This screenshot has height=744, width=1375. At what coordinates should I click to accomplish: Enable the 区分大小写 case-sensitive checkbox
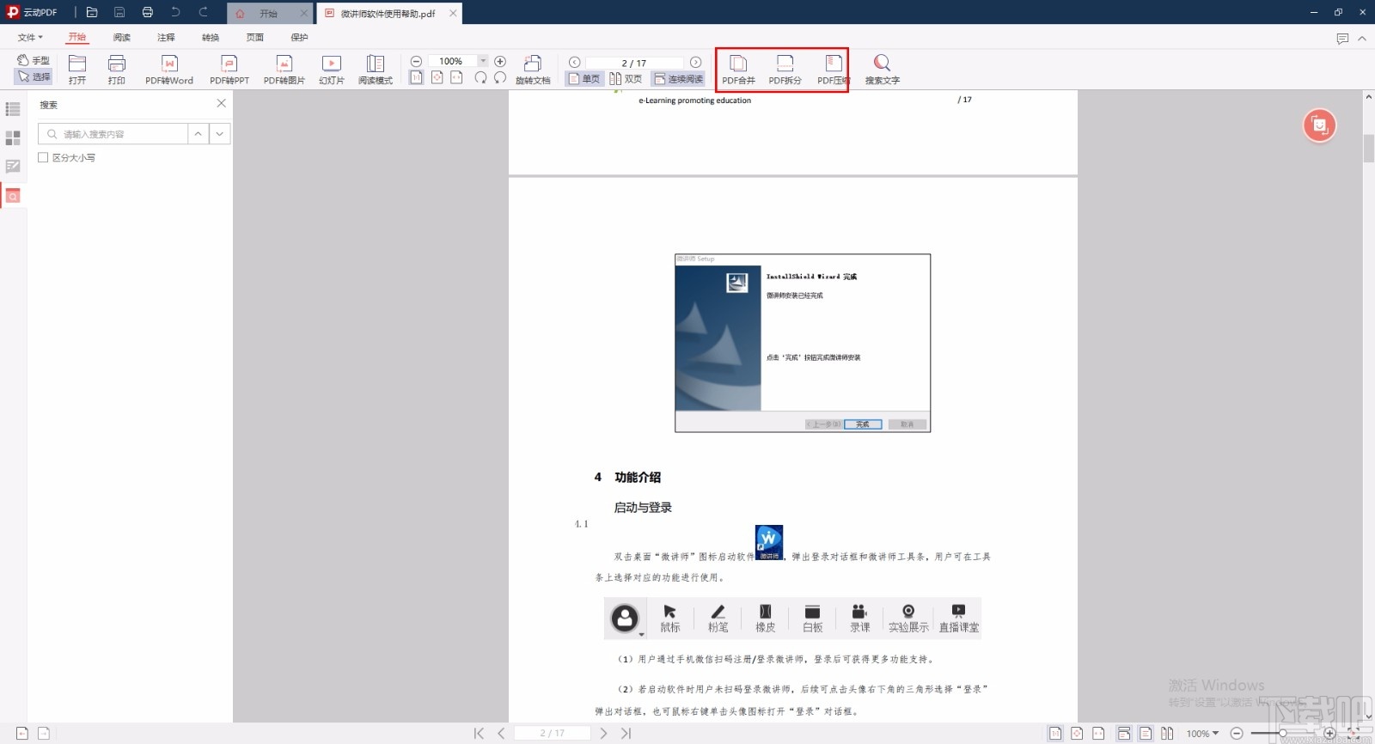tap(43, 158)
